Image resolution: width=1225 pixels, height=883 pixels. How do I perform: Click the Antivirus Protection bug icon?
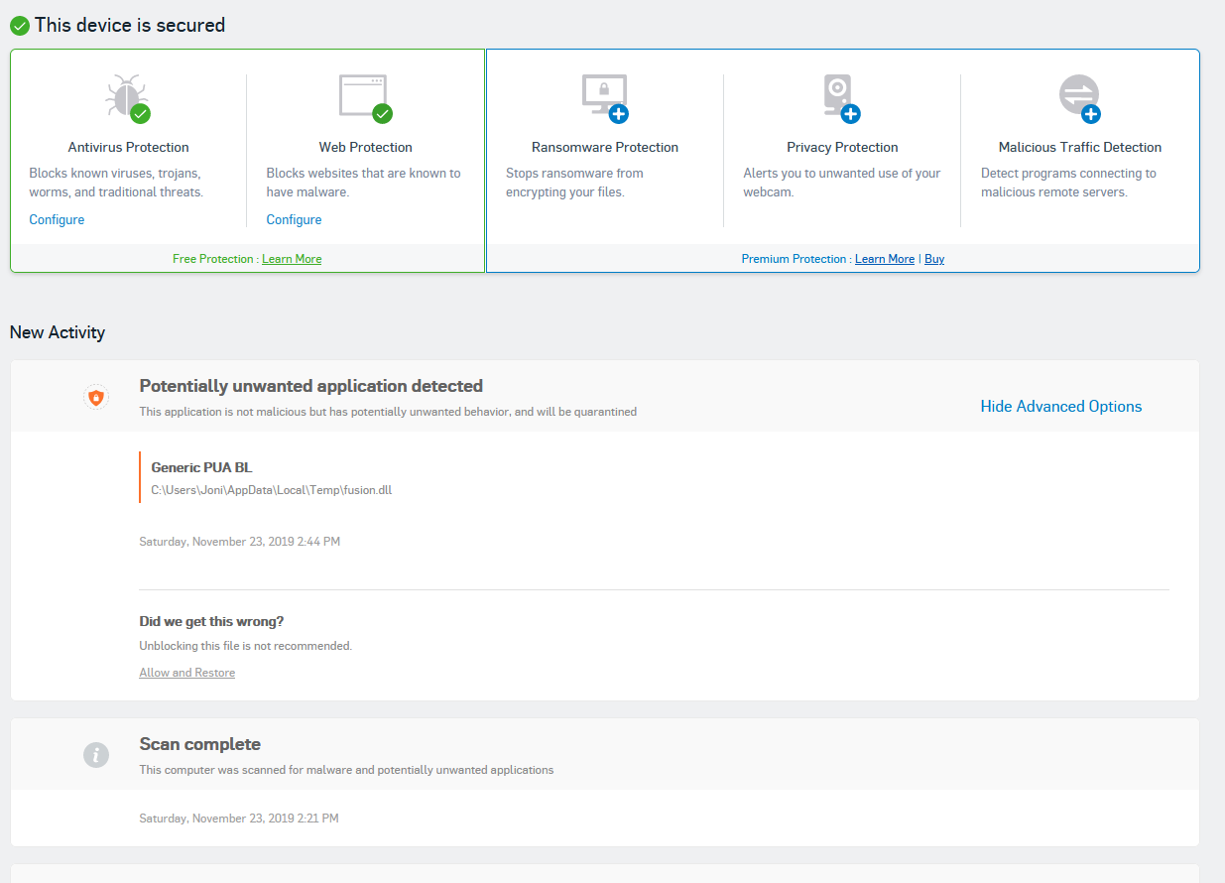pos(127,98)
